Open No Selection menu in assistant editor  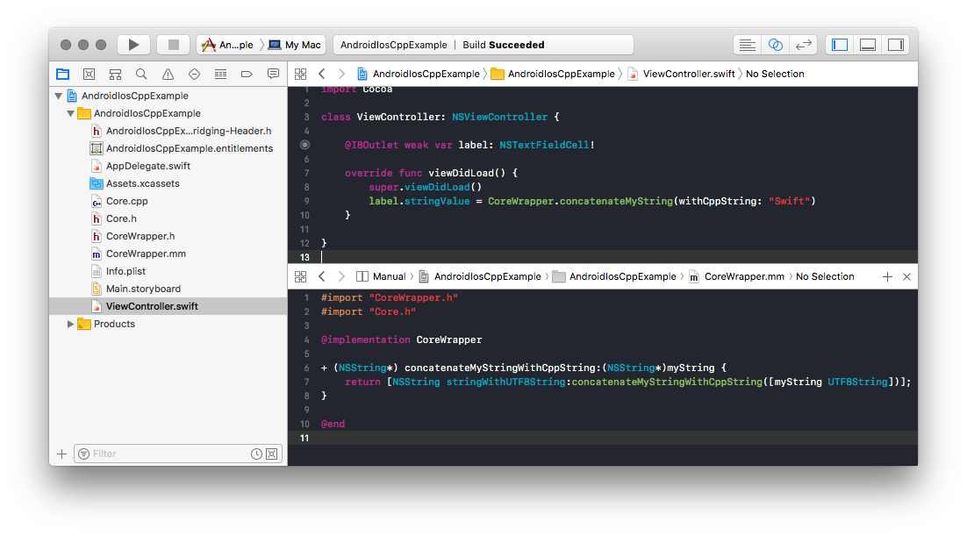pyautogui.click(x=825, y=277)
